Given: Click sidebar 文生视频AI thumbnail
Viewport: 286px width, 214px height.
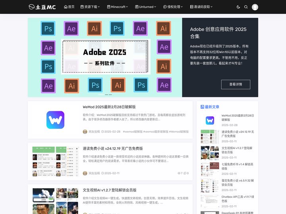Looking at the screenshot, I should point(210,153).
